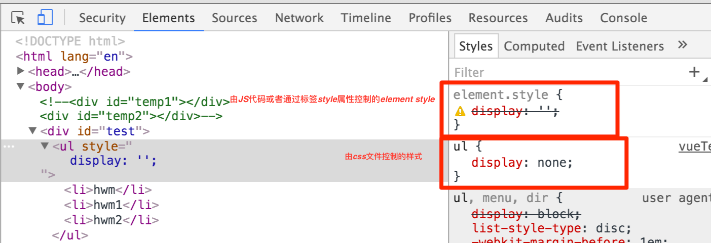
Task: Collapse the body element triangle
Action: pos(21,86)
